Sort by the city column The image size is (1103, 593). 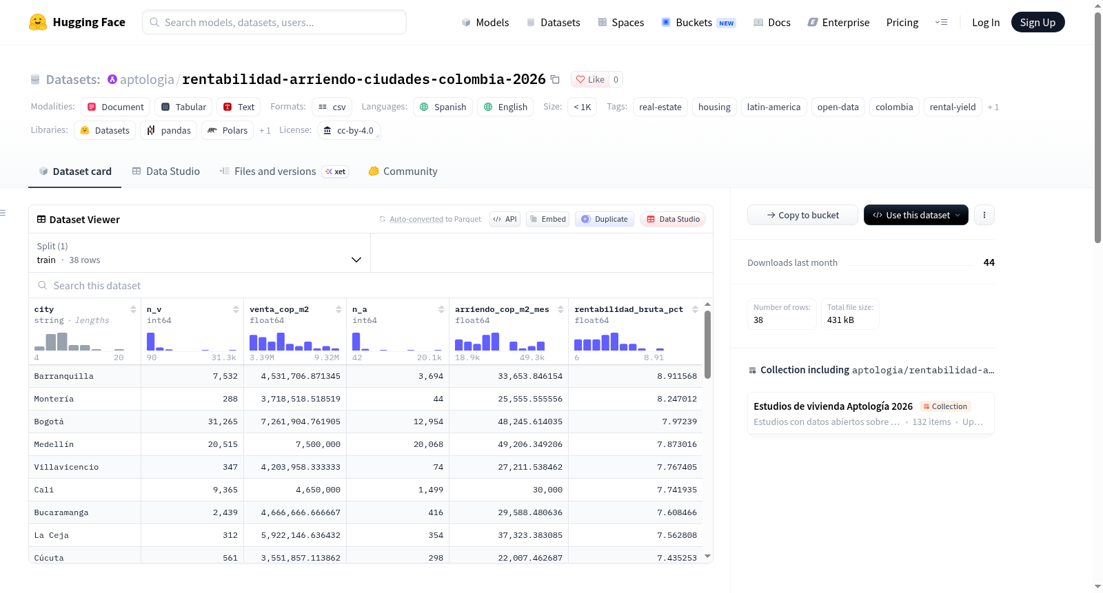[x=133, y=309]
